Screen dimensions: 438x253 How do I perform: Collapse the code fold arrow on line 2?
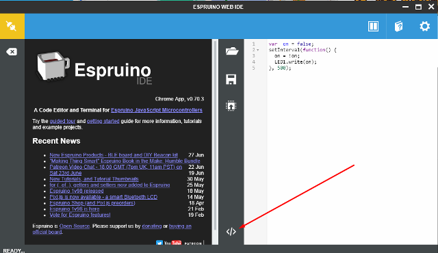[258, 50]
